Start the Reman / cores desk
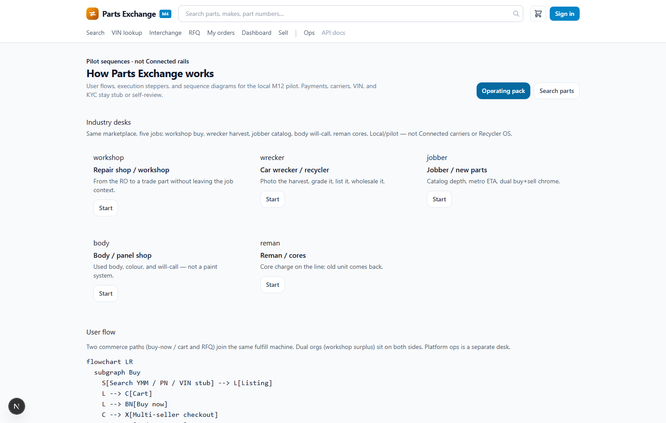666x423 pixels. [273, 285]
